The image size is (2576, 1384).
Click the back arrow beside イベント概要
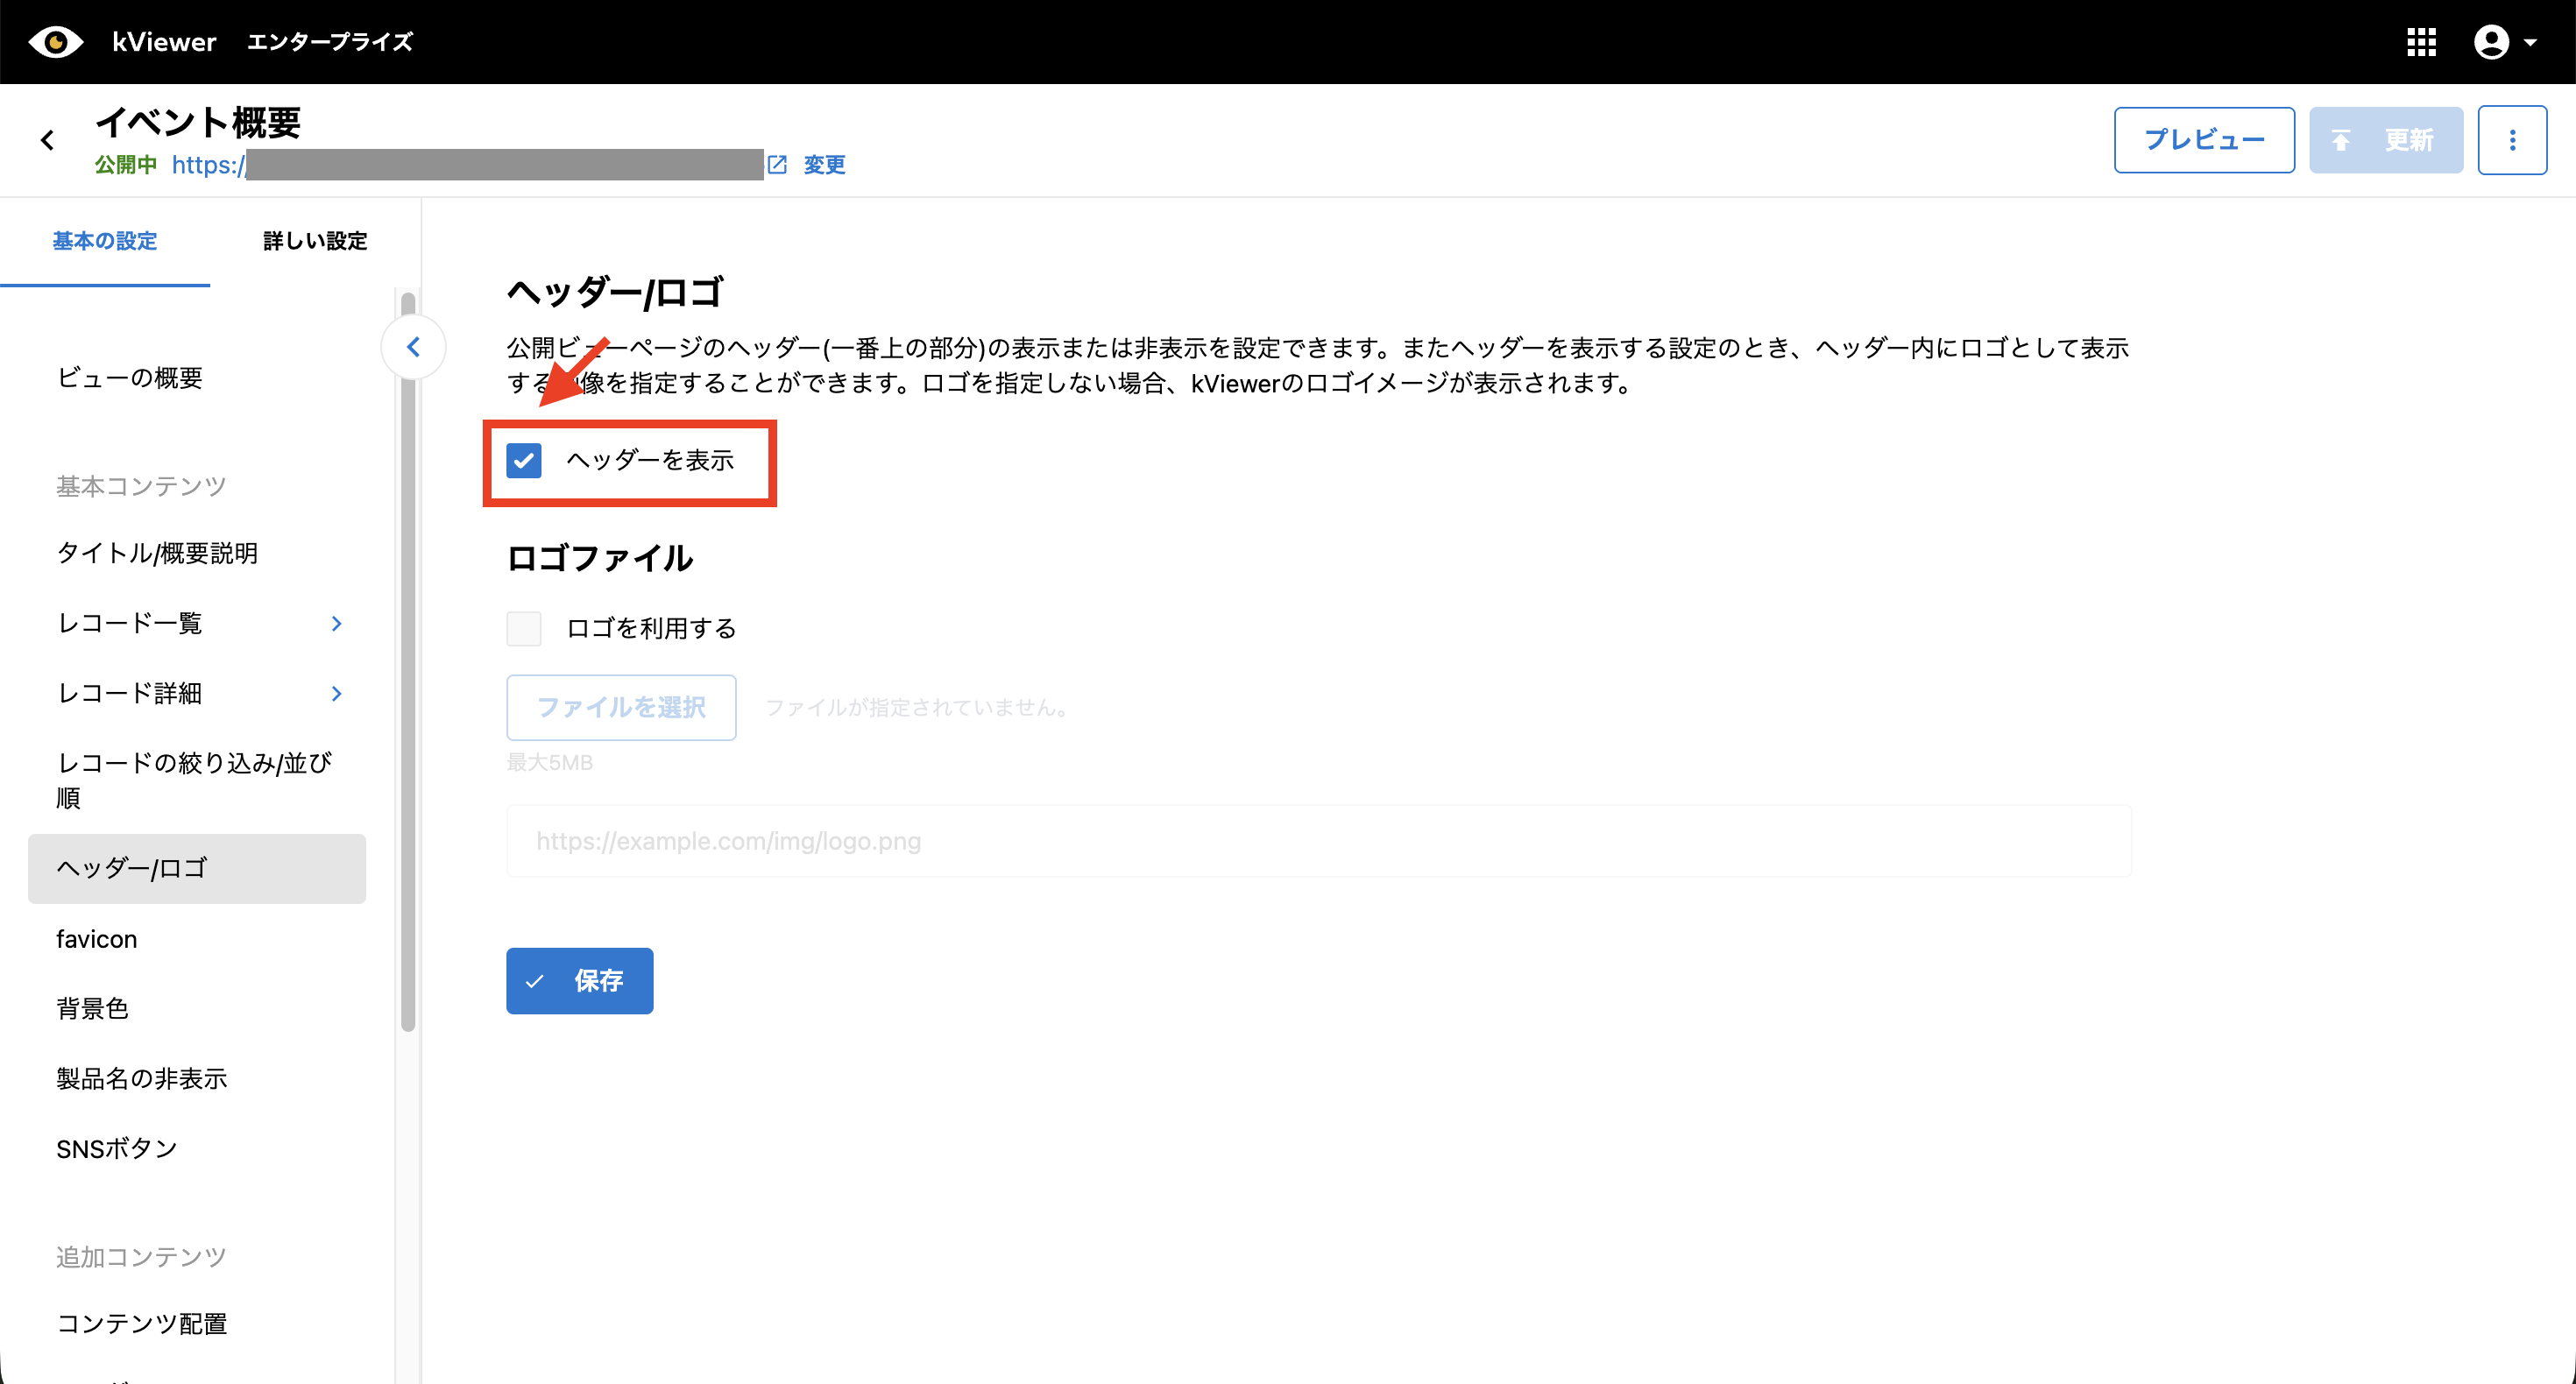click(x=47, y=140)
